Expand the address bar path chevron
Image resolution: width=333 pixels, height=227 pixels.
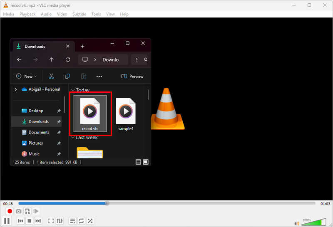click(x=95, y=59)
